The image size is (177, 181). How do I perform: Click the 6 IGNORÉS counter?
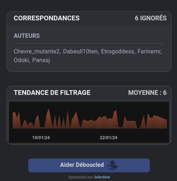pyautogui.click(x=151, y=18)
